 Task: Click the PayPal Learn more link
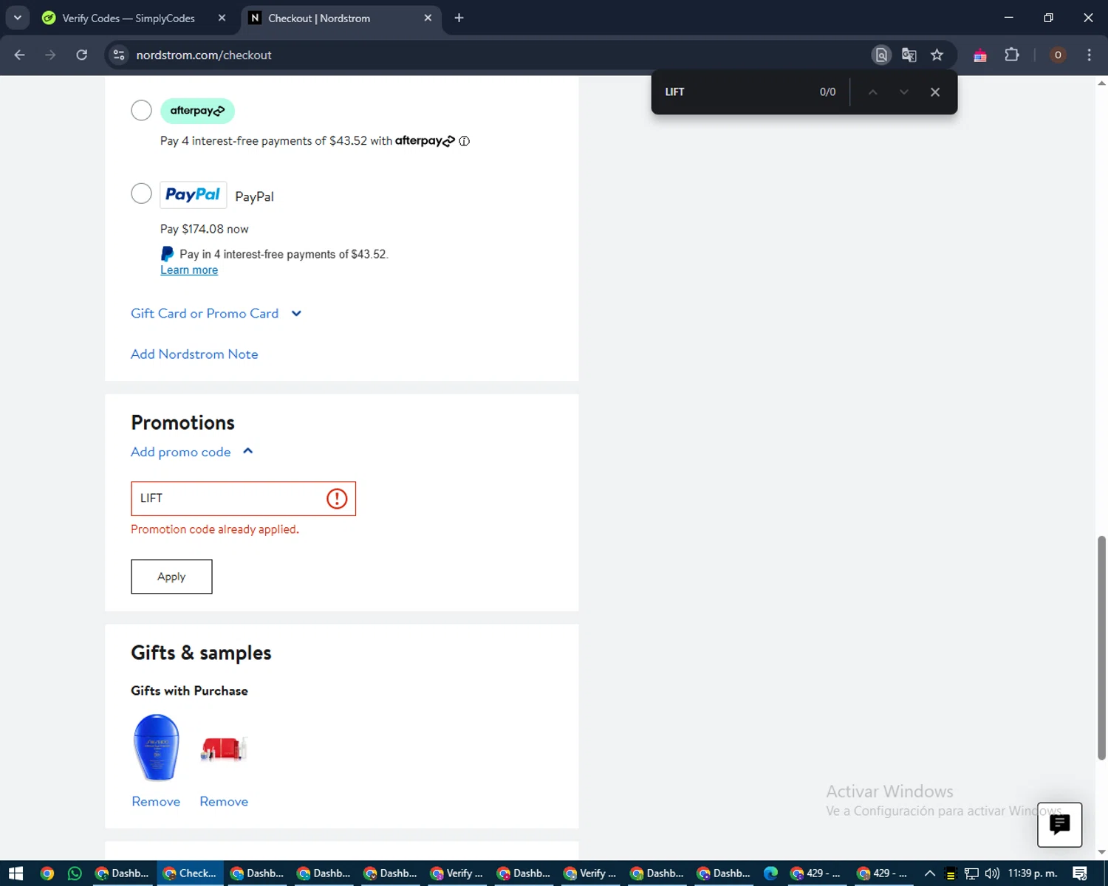pos(189,270)
